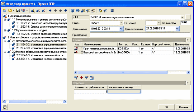Click the Примечание text field
The height and width of the screenshot is (112, 194).
point(140,35)
